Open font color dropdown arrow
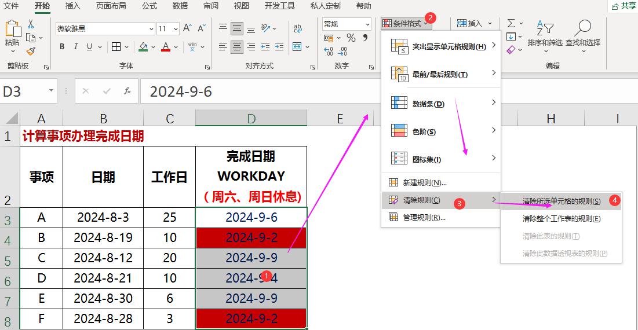Screen dimensions: 638x330 [x=176, y=47]
